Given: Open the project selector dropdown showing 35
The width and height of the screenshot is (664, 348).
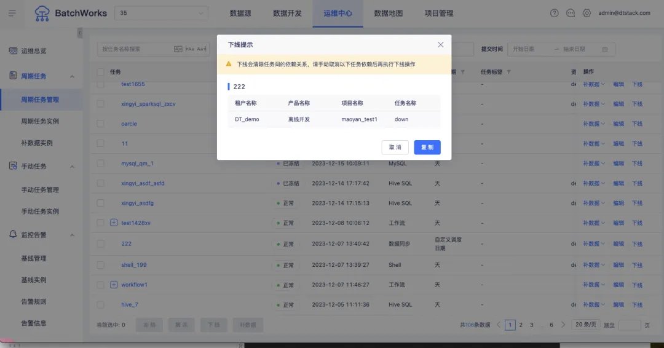Looking at the screenshot, I should click(161, 13).
